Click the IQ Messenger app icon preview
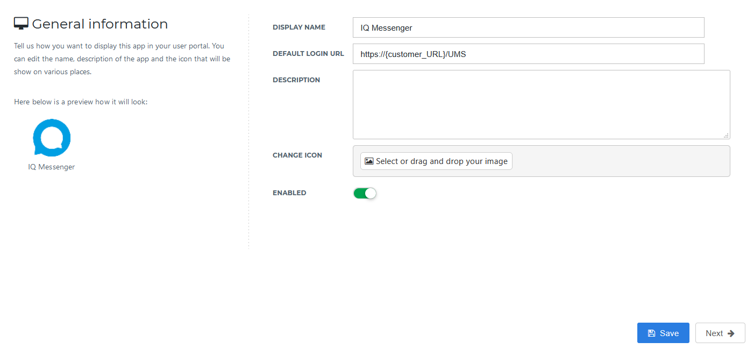Image resolution: width=754 pixels, height=349 pixels. pyautogui.click(x=52, y=138)
